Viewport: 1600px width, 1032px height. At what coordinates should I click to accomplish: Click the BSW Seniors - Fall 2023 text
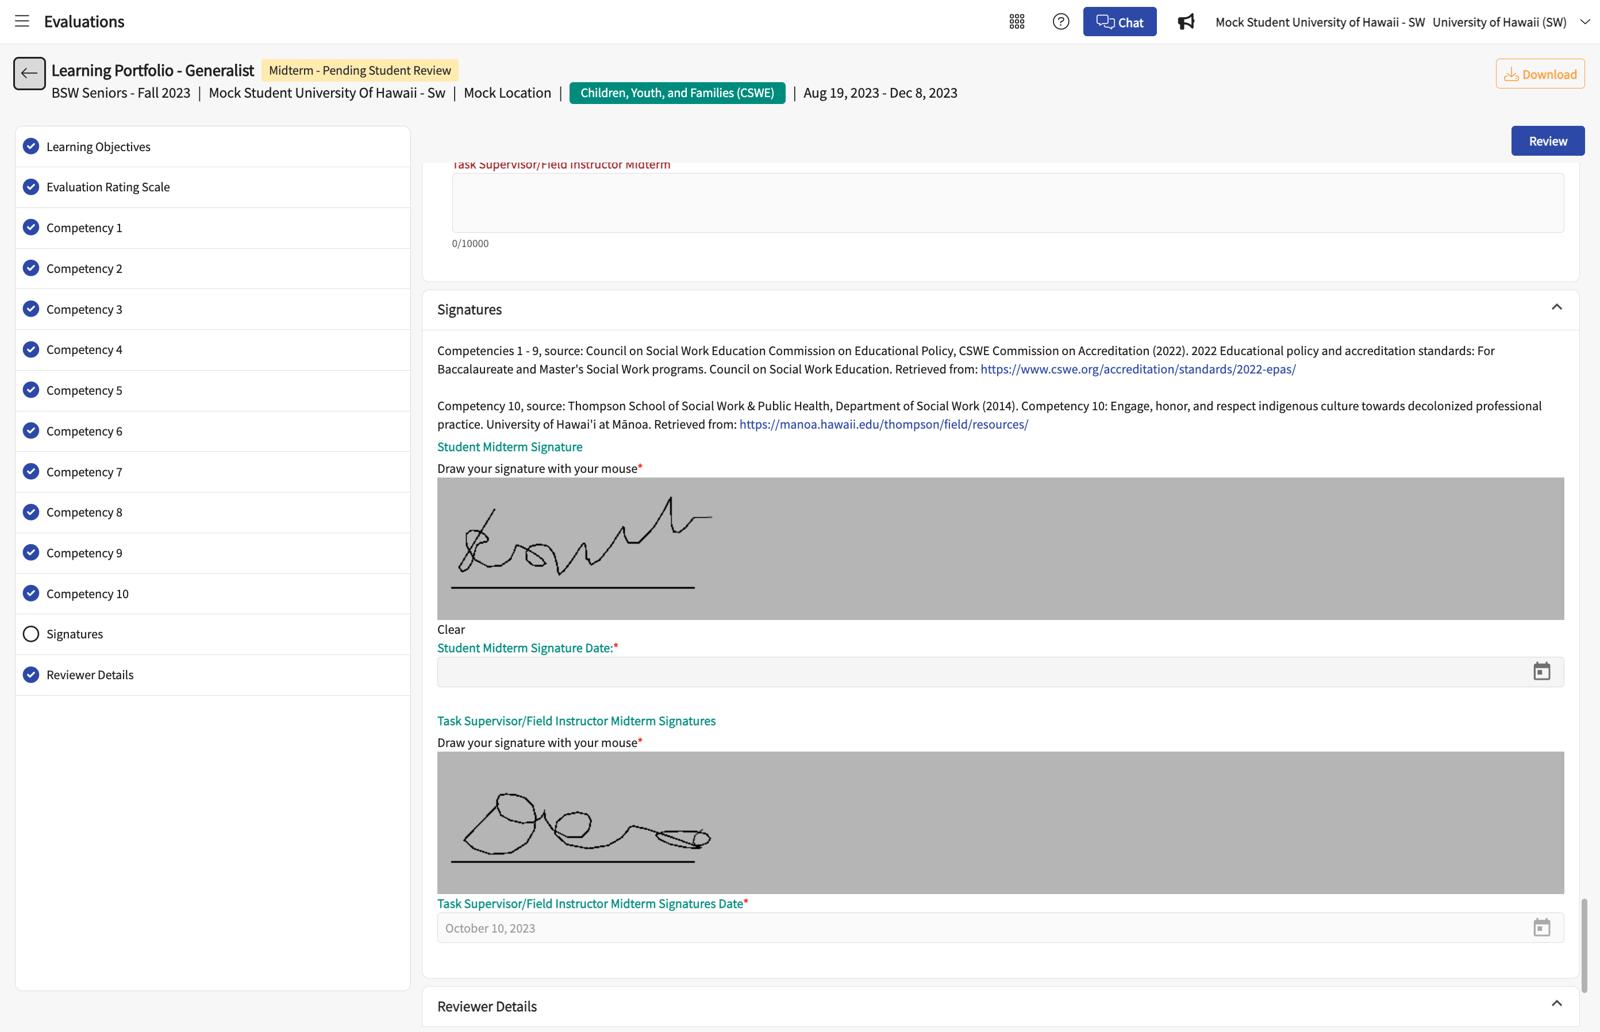121,93
